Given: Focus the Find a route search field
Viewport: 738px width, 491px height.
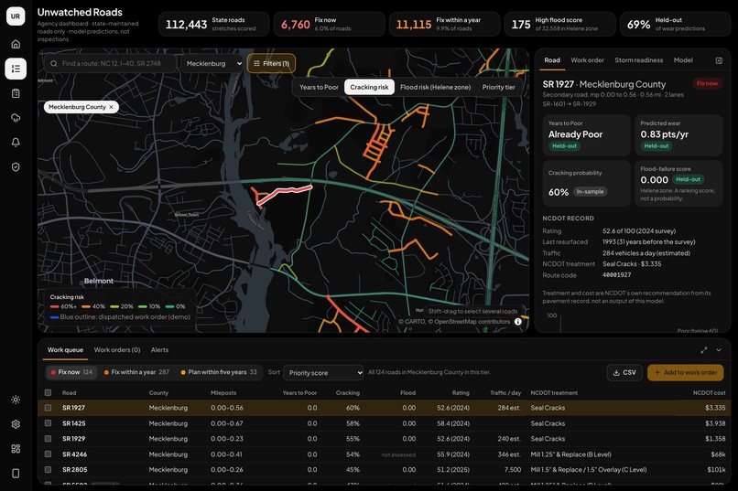Looking at the screenshot, I should [112, 63].
